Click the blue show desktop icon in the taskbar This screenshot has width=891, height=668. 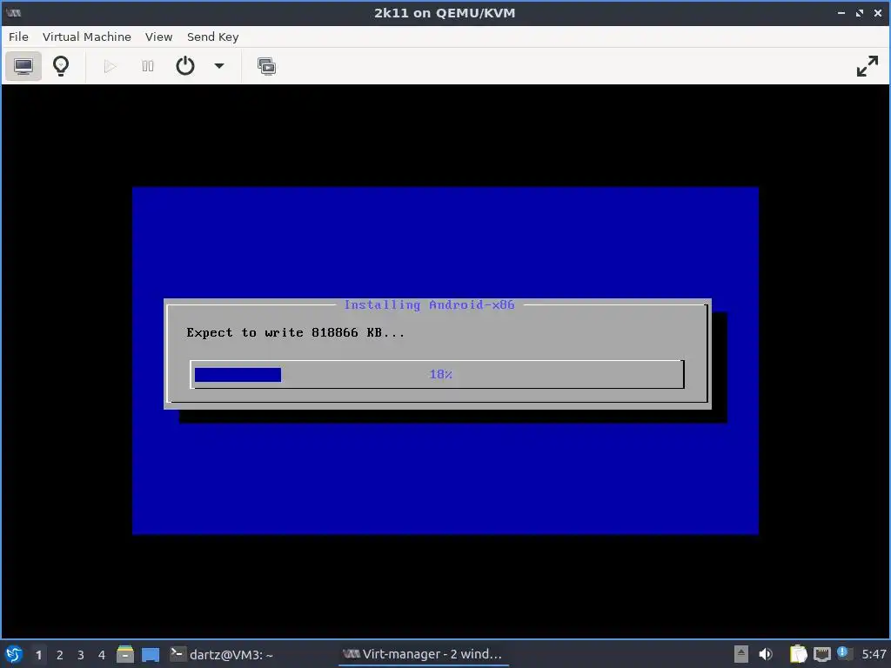click(x=151, y=655)
